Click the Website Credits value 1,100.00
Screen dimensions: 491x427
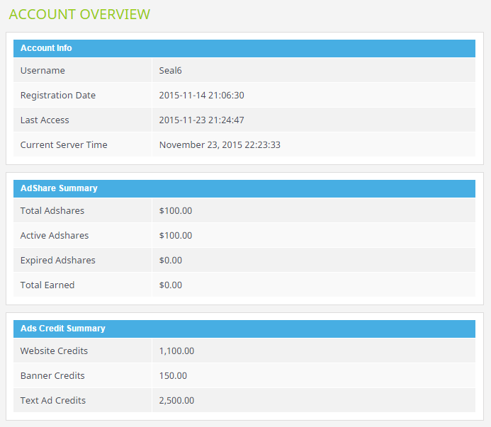(176, 351)
